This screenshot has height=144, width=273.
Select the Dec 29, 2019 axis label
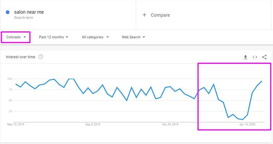170,125
